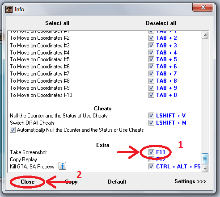Screen dimensions: 220x197
Task: Expand Settings >>> panel
Action: [x=190, y=181]
